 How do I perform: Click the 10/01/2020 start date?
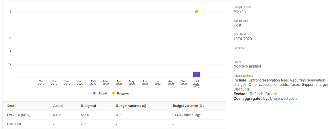click(x=242, y=39)
